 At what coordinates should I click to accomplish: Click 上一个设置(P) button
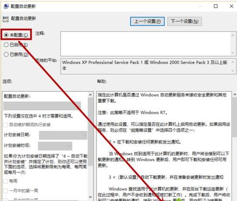pyautogui.click(x=147, y=21)
